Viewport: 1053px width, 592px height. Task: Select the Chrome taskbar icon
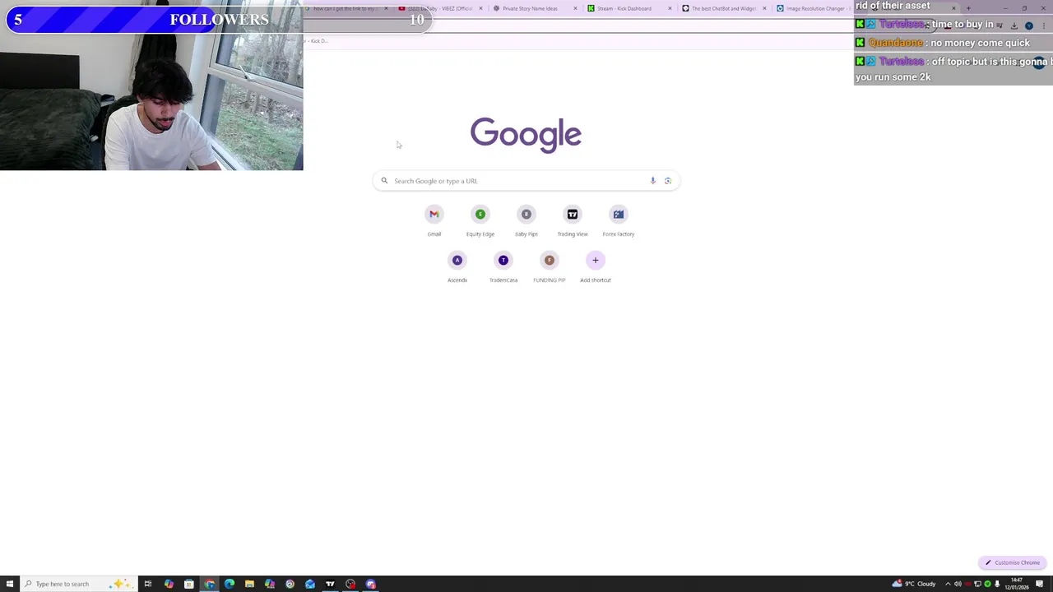[210, 584]
